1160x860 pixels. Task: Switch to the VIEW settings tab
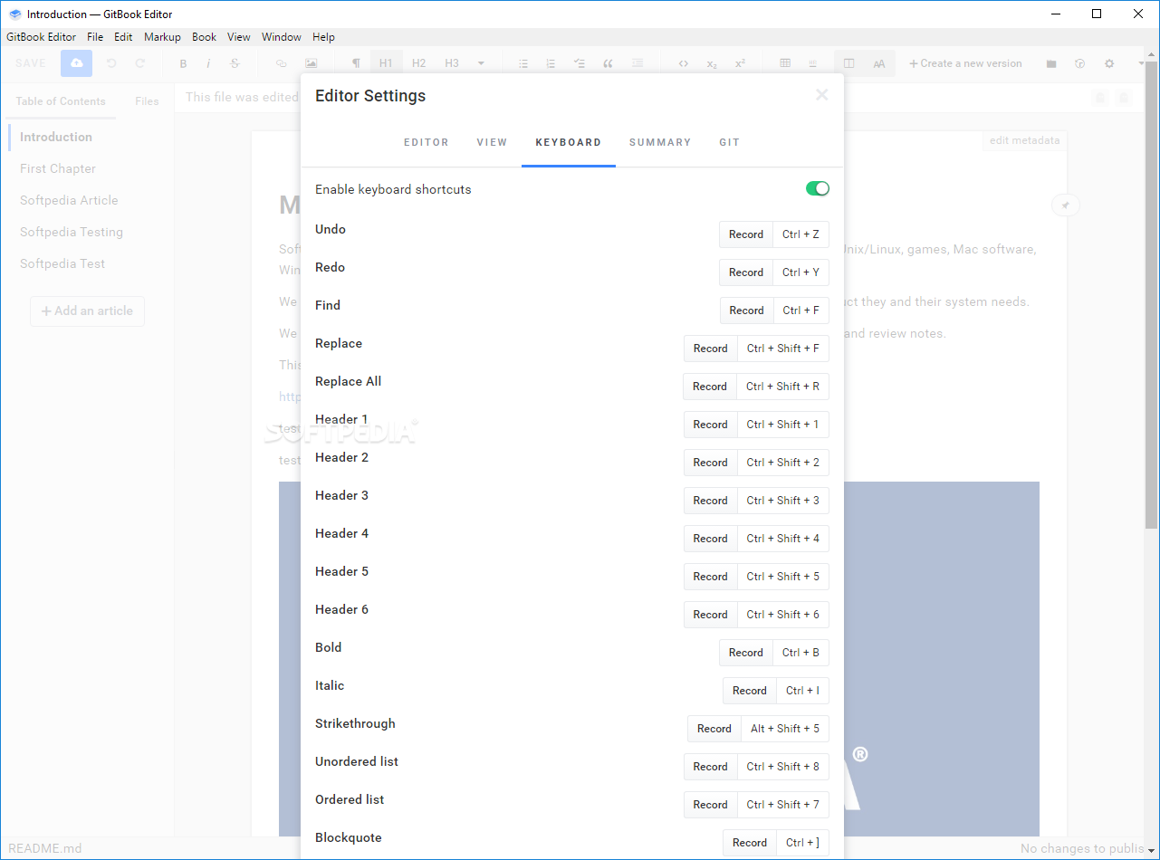(492, 142)
